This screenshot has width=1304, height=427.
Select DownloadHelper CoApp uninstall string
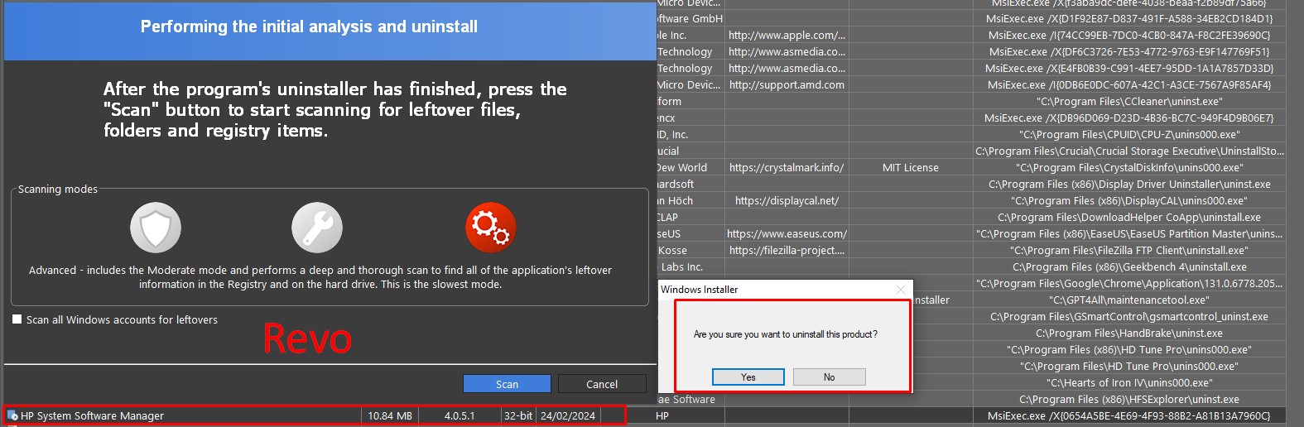1129,217
